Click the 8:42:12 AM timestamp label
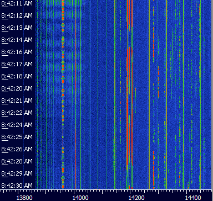Image resolution: width=213 pixels, height=201 pixels. 17,15
